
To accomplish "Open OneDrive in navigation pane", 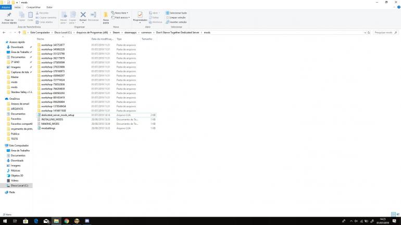I will click(15, 99).
